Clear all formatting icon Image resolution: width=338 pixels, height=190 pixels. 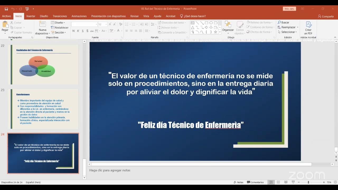(x=121, y=24)
